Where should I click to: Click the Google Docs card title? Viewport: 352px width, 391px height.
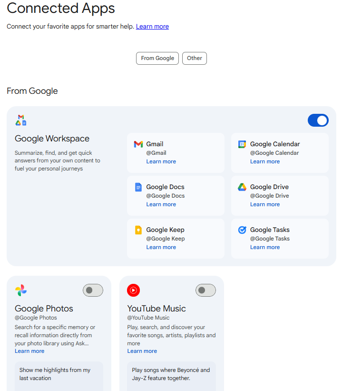[x=165, y=187]
